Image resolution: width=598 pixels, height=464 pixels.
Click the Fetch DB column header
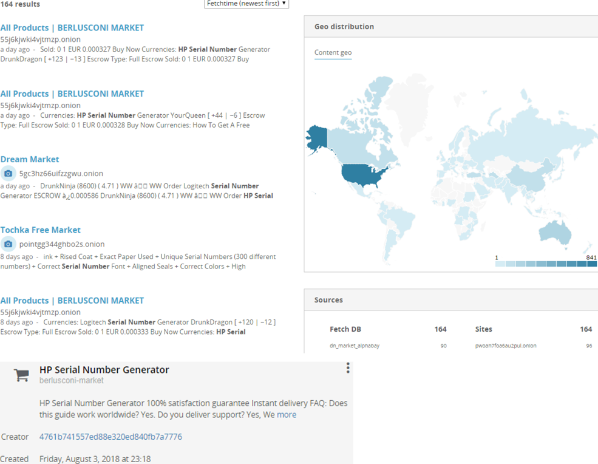[x=345, y=329]
